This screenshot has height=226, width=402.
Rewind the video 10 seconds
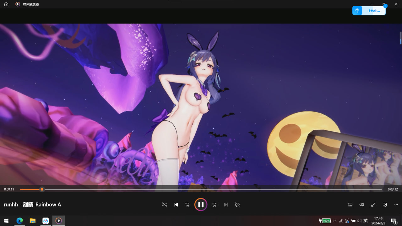click(187, 205)
